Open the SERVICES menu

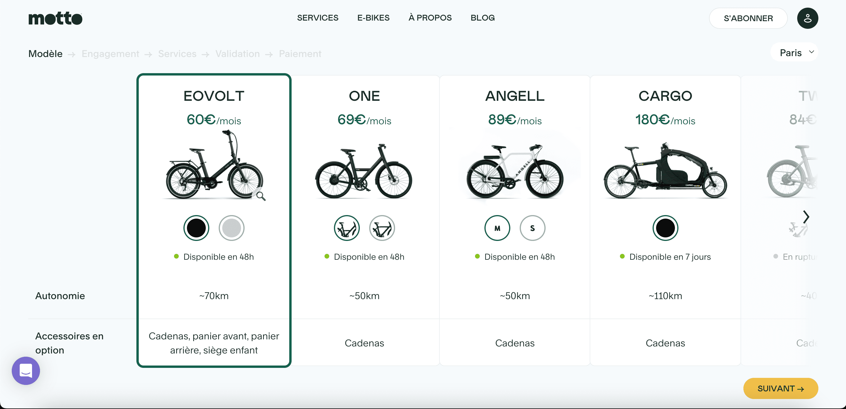317,18
